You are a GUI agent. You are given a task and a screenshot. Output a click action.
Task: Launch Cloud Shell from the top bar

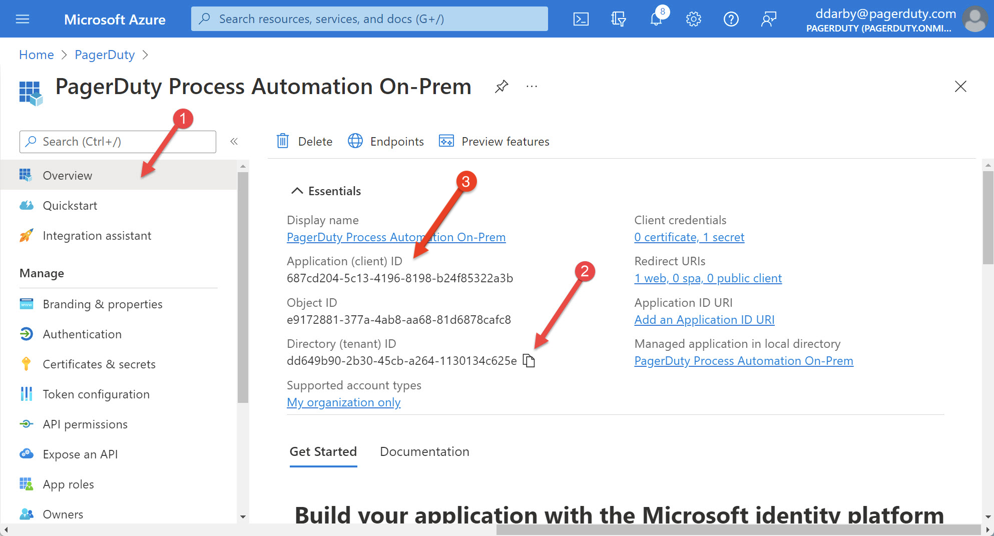(x=581, y=19)
